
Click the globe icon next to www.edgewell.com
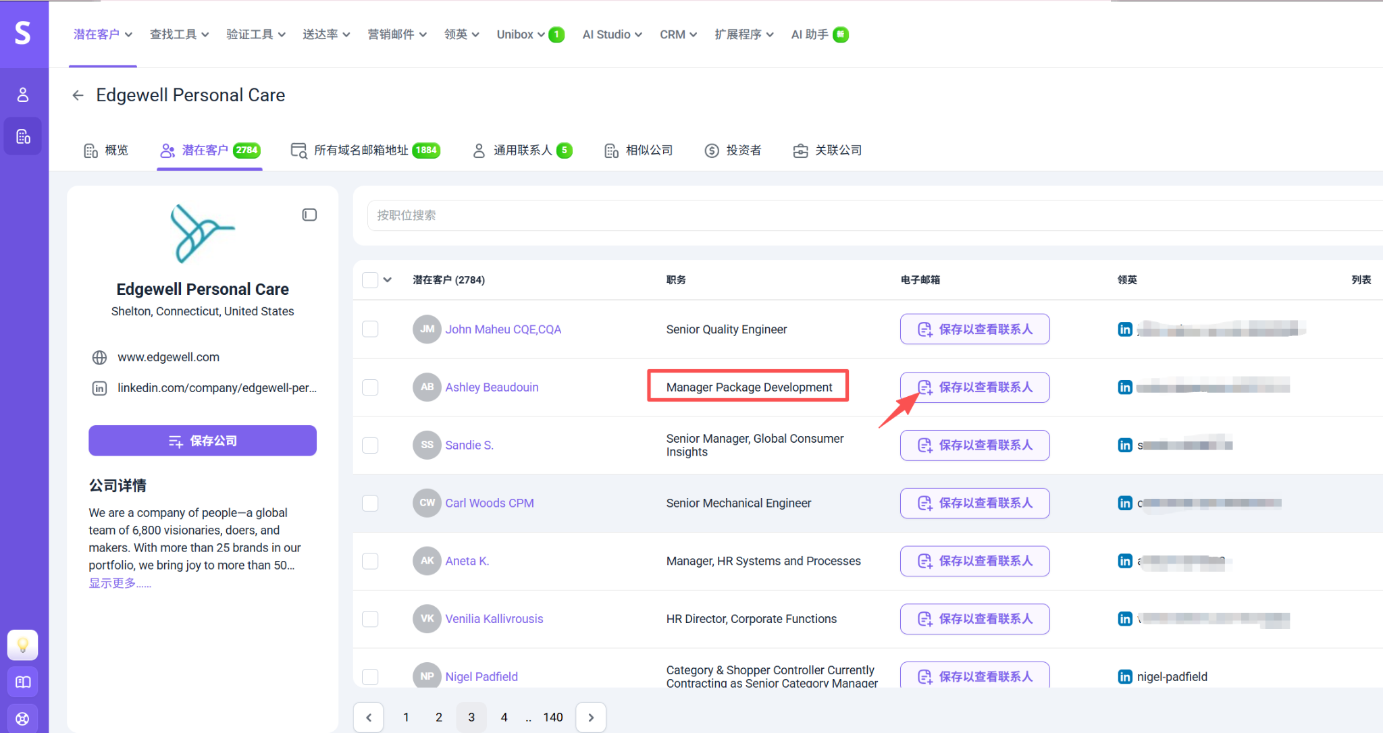99,358
